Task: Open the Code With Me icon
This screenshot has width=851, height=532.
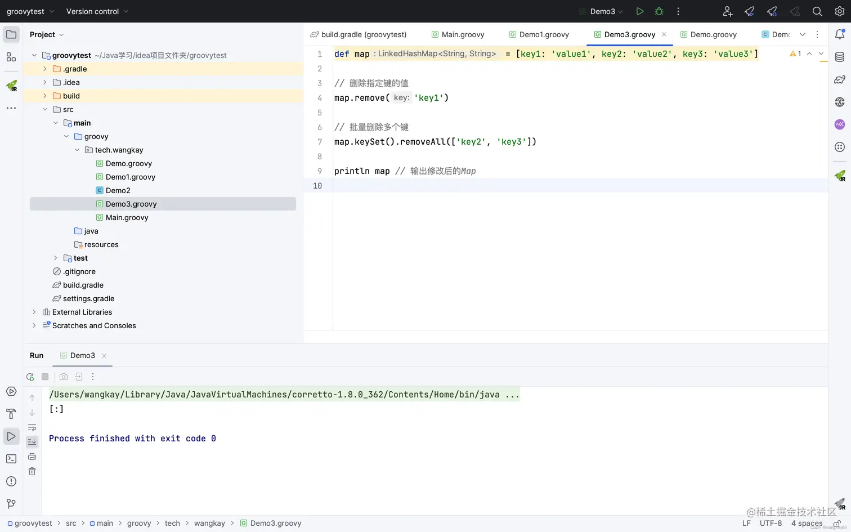Action: pyautogui.click(x=727, y=11)
